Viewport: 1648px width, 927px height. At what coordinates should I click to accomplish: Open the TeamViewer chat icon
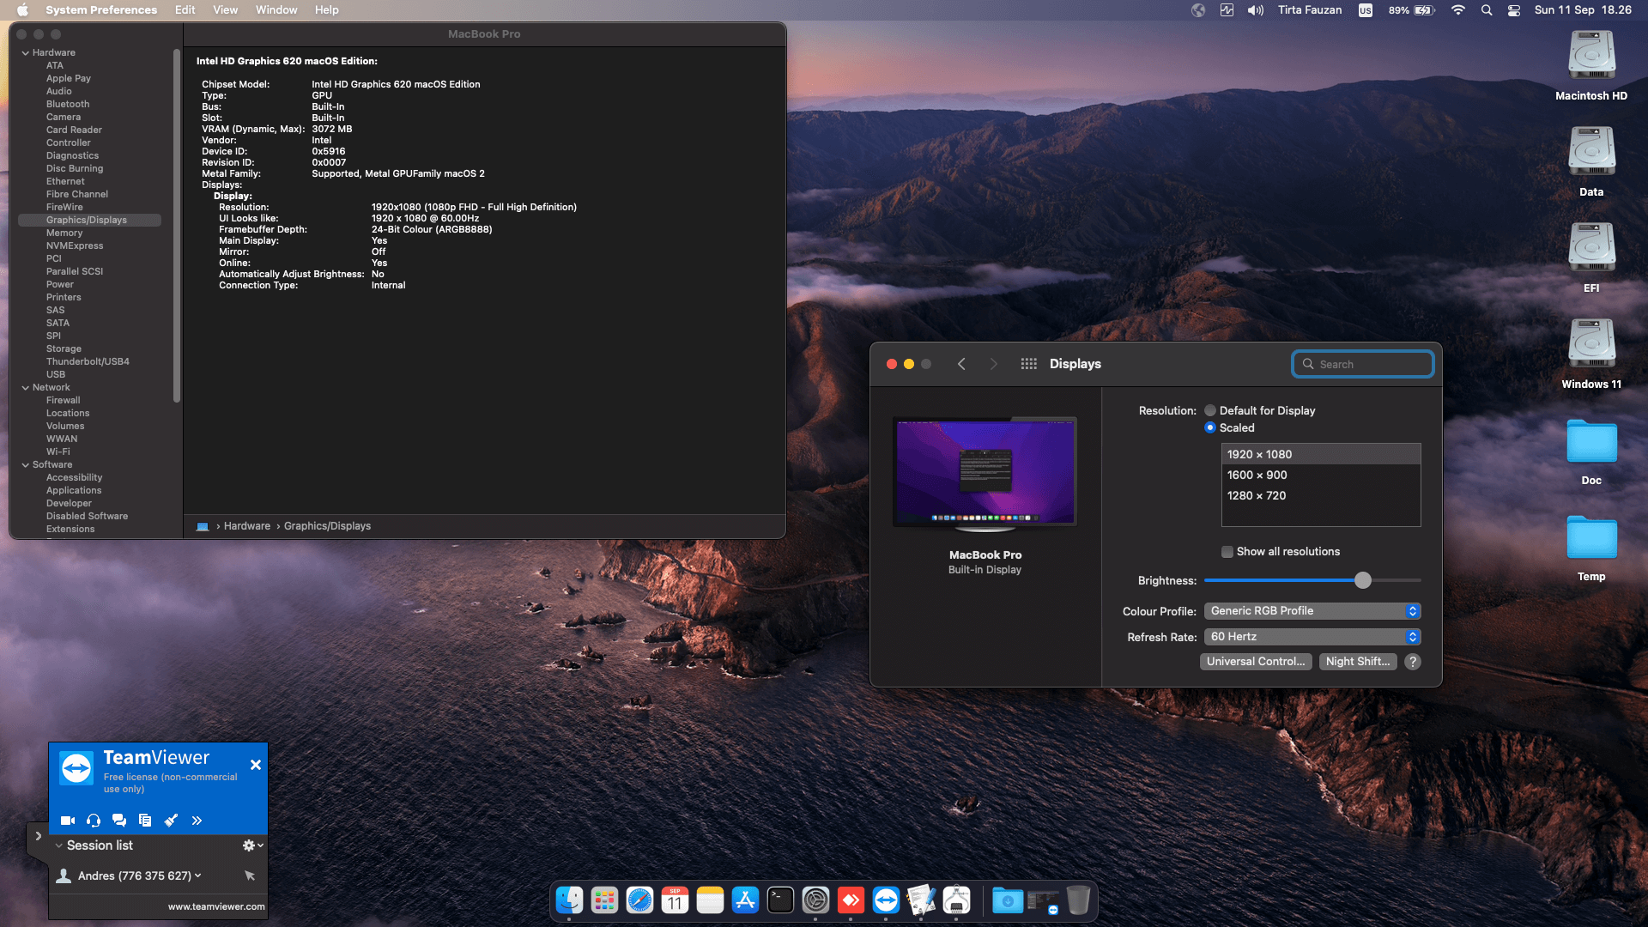pyautogui.click(x=119, y=821)
